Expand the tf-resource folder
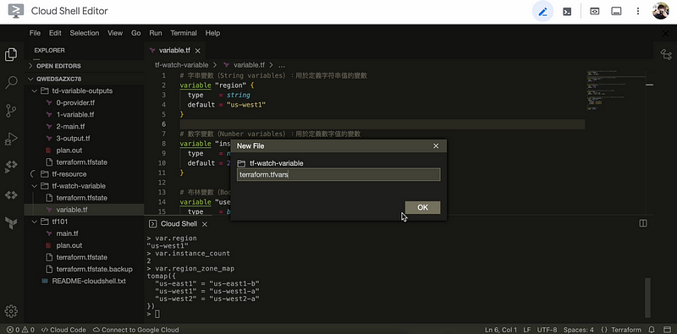This screenshot has height=334, width=677. click(84, 174)
